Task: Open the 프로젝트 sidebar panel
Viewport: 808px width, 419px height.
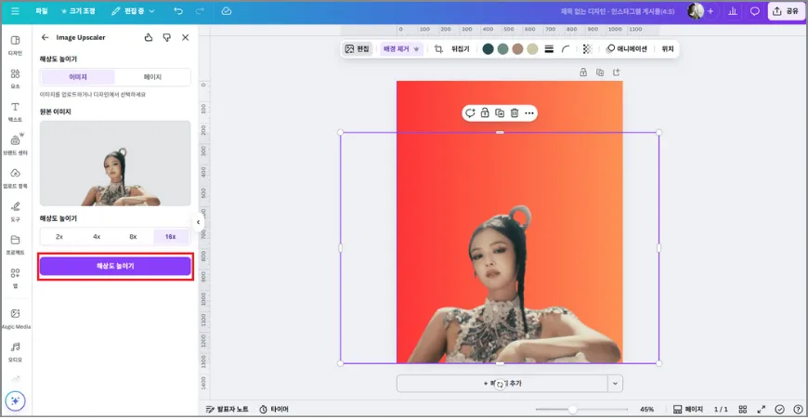Action: 16,244
